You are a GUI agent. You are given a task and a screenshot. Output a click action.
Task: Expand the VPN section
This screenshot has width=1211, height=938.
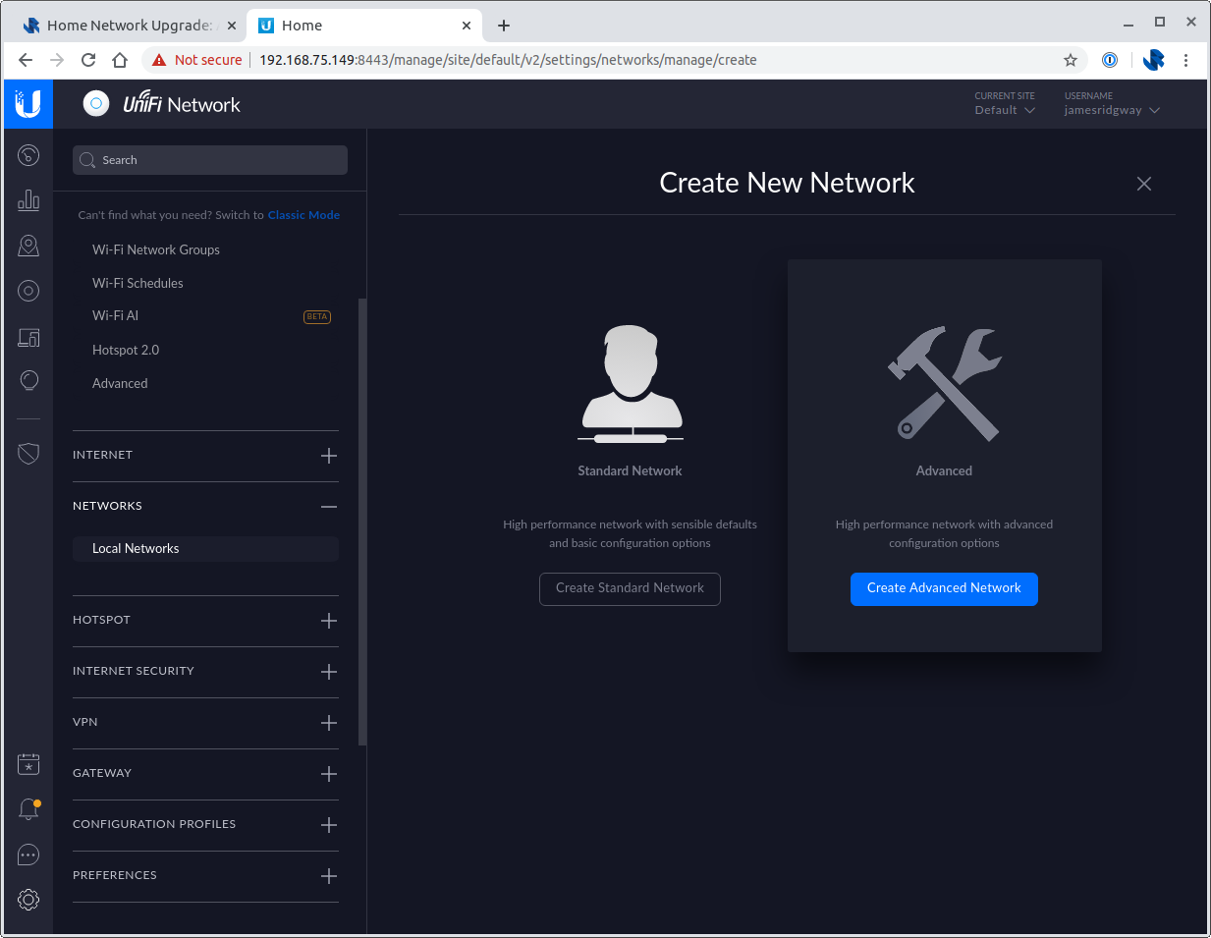pyautogui.click(x=328, y=723)
